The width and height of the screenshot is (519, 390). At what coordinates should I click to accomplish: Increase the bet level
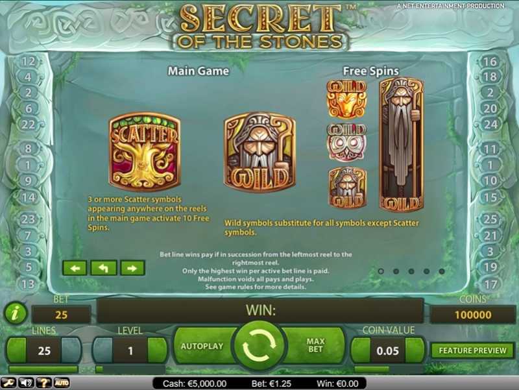[157, 350]
